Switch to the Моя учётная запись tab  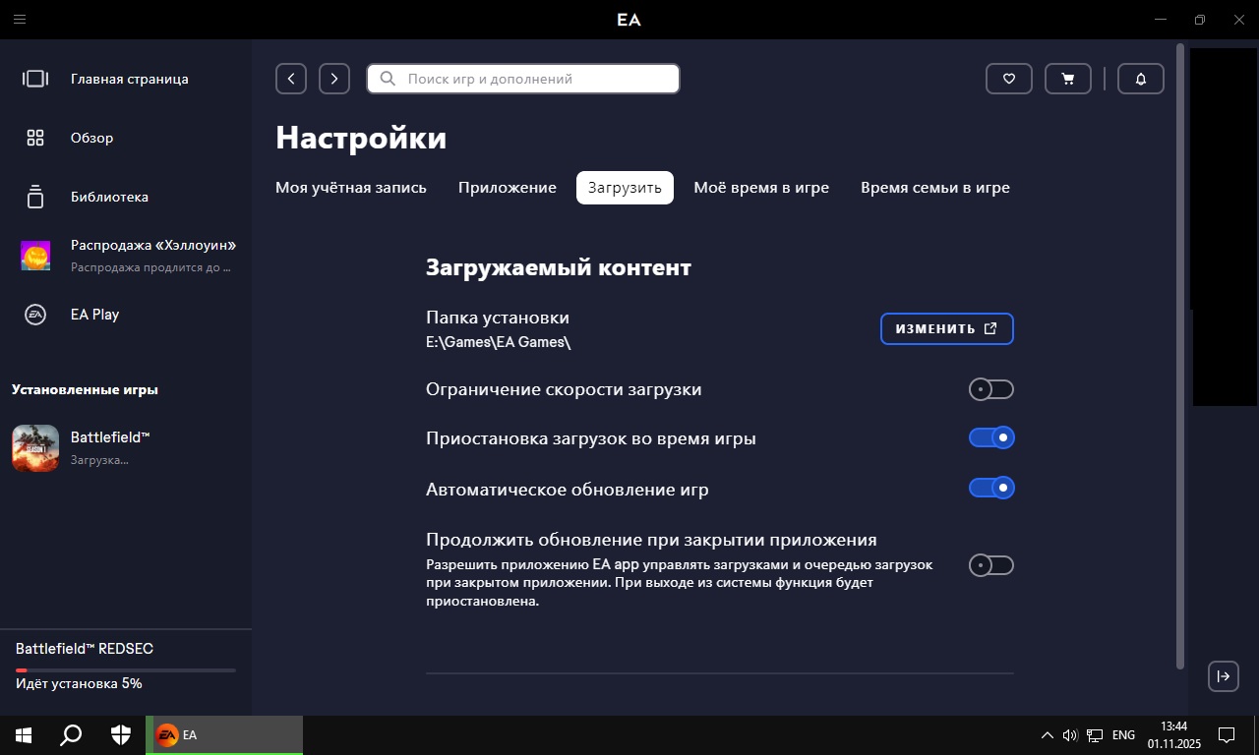(351, 188)
